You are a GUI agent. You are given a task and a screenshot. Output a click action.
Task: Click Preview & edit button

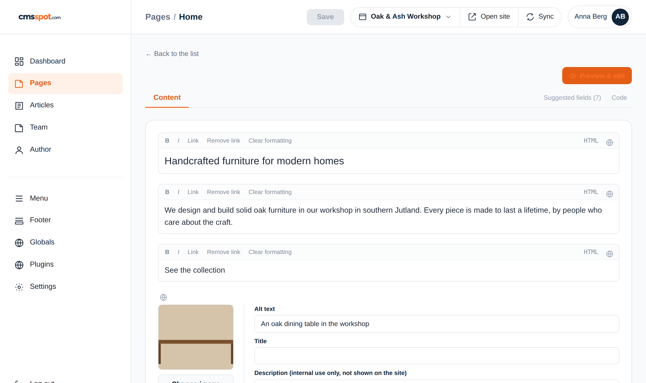tap(597, 76)
